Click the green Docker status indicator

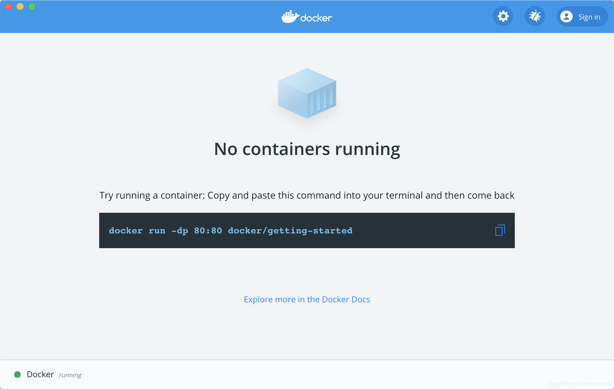point(17,375)
